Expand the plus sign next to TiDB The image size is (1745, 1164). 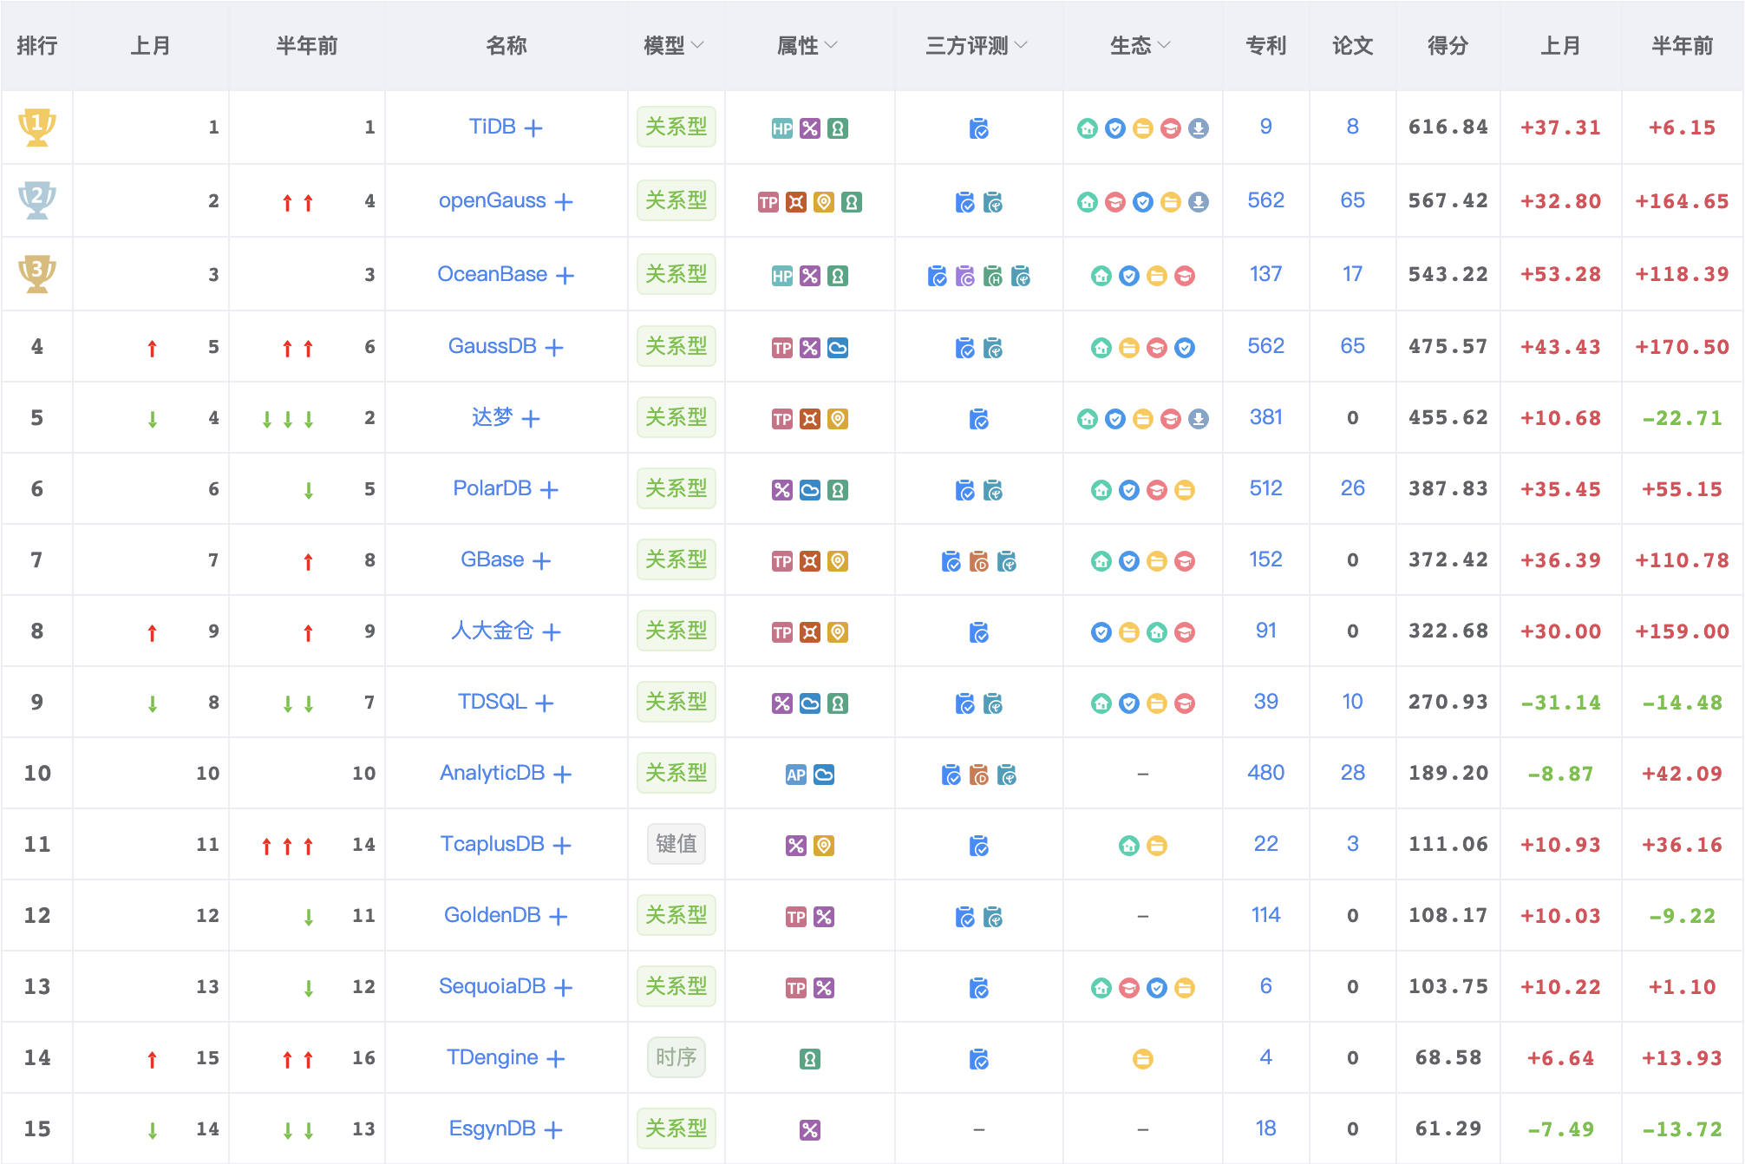(534, 128)
